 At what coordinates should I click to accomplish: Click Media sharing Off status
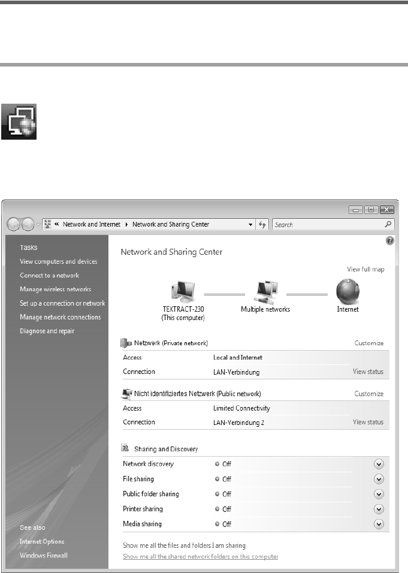[x=223, y=524]
